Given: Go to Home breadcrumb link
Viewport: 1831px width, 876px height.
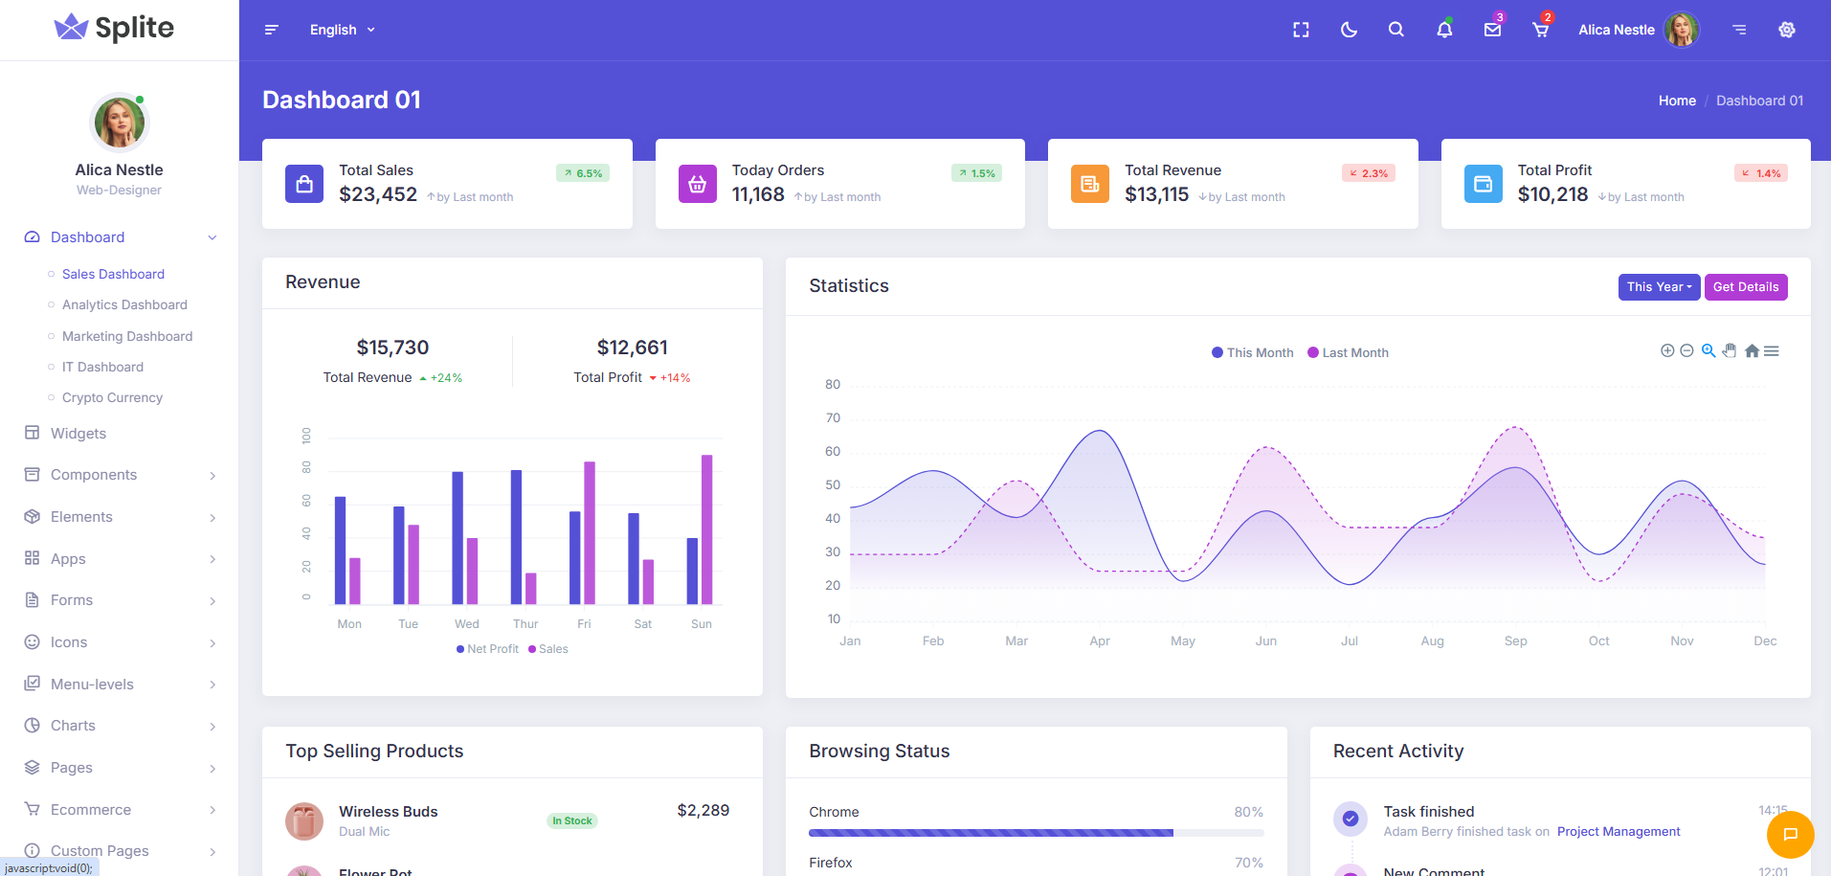Looking at the screenshot, I should (1677, 101).
